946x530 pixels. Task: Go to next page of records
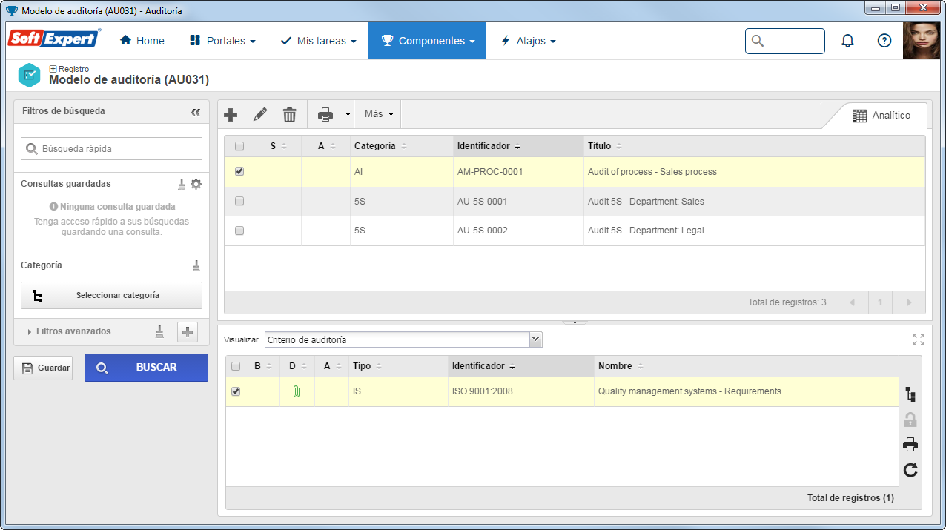point(910,302)
